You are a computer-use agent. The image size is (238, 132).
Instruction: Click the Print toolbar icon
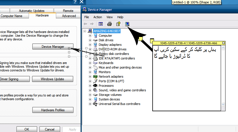click(109, 24)
